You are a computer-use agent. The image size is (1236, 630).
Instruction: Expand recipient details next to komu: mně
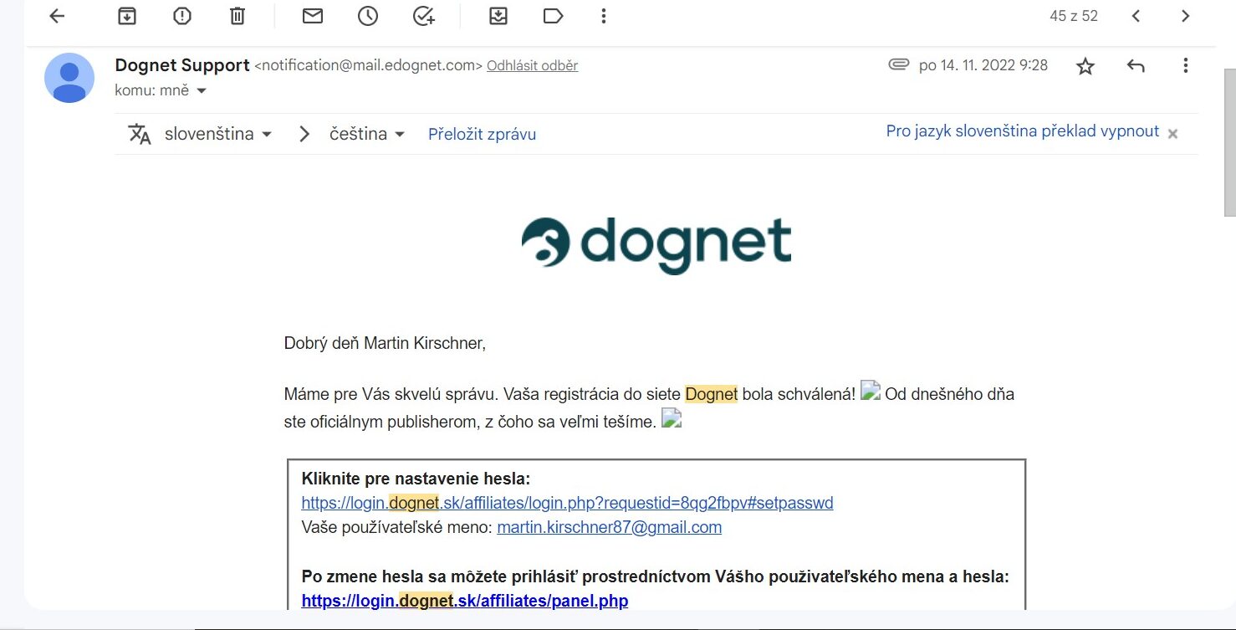click(x=201, y=90)
